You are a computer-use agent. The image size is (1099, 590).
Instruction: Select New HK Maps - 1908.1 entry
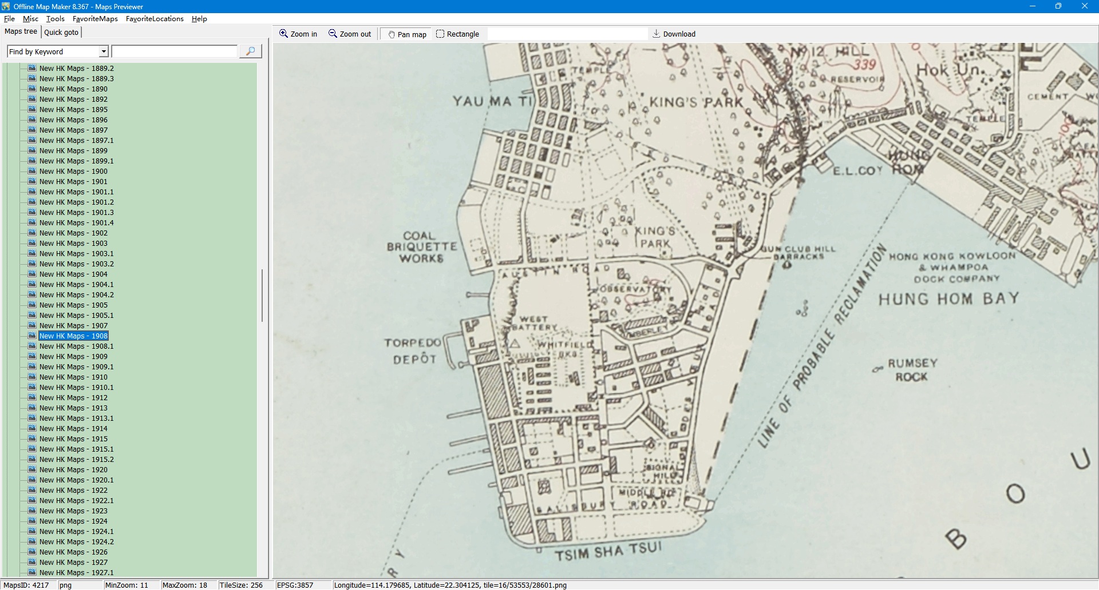point(76,346)
